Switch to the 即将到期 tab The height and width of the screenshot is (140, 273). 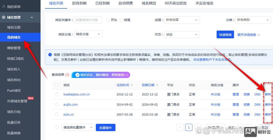click(x=79, y=3)
